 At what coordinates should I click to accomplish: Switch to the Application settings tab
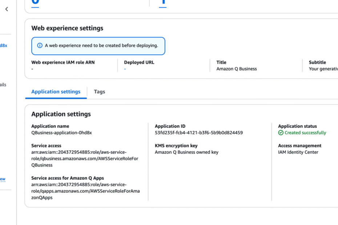(56, 92)
